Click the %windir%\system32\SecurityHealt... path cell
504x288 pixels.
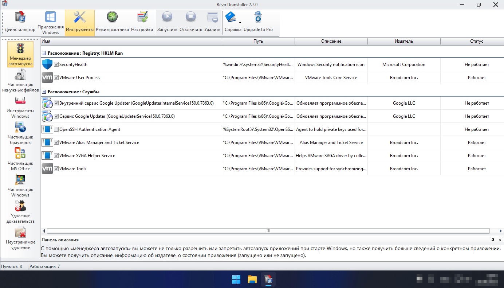(258, 65)
